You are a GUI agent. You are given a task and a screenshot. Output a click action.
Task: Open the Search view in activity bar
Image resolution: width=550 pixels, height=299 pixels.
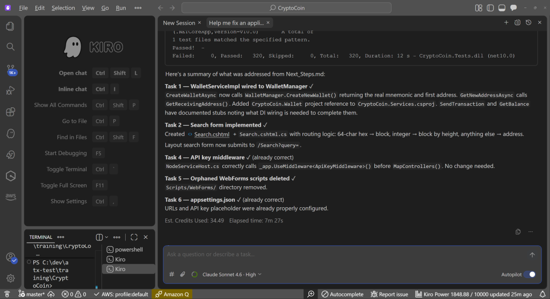click(x=10, y=47)
